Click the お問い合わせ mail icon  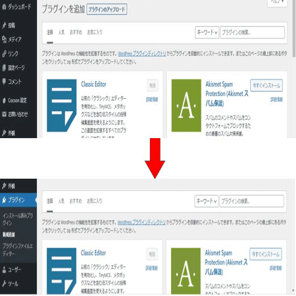point(4,114)
